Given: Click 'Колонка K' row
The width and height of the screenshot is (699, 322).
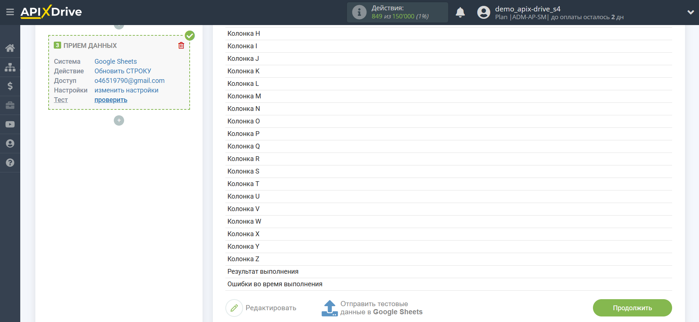Looking at the screenshot, I should point(449,71).
